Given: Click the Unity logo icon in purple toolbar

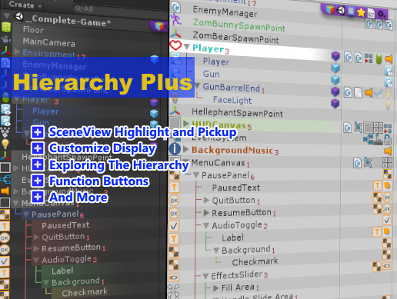Looking at the screenshot, I should tap(341, 11).
